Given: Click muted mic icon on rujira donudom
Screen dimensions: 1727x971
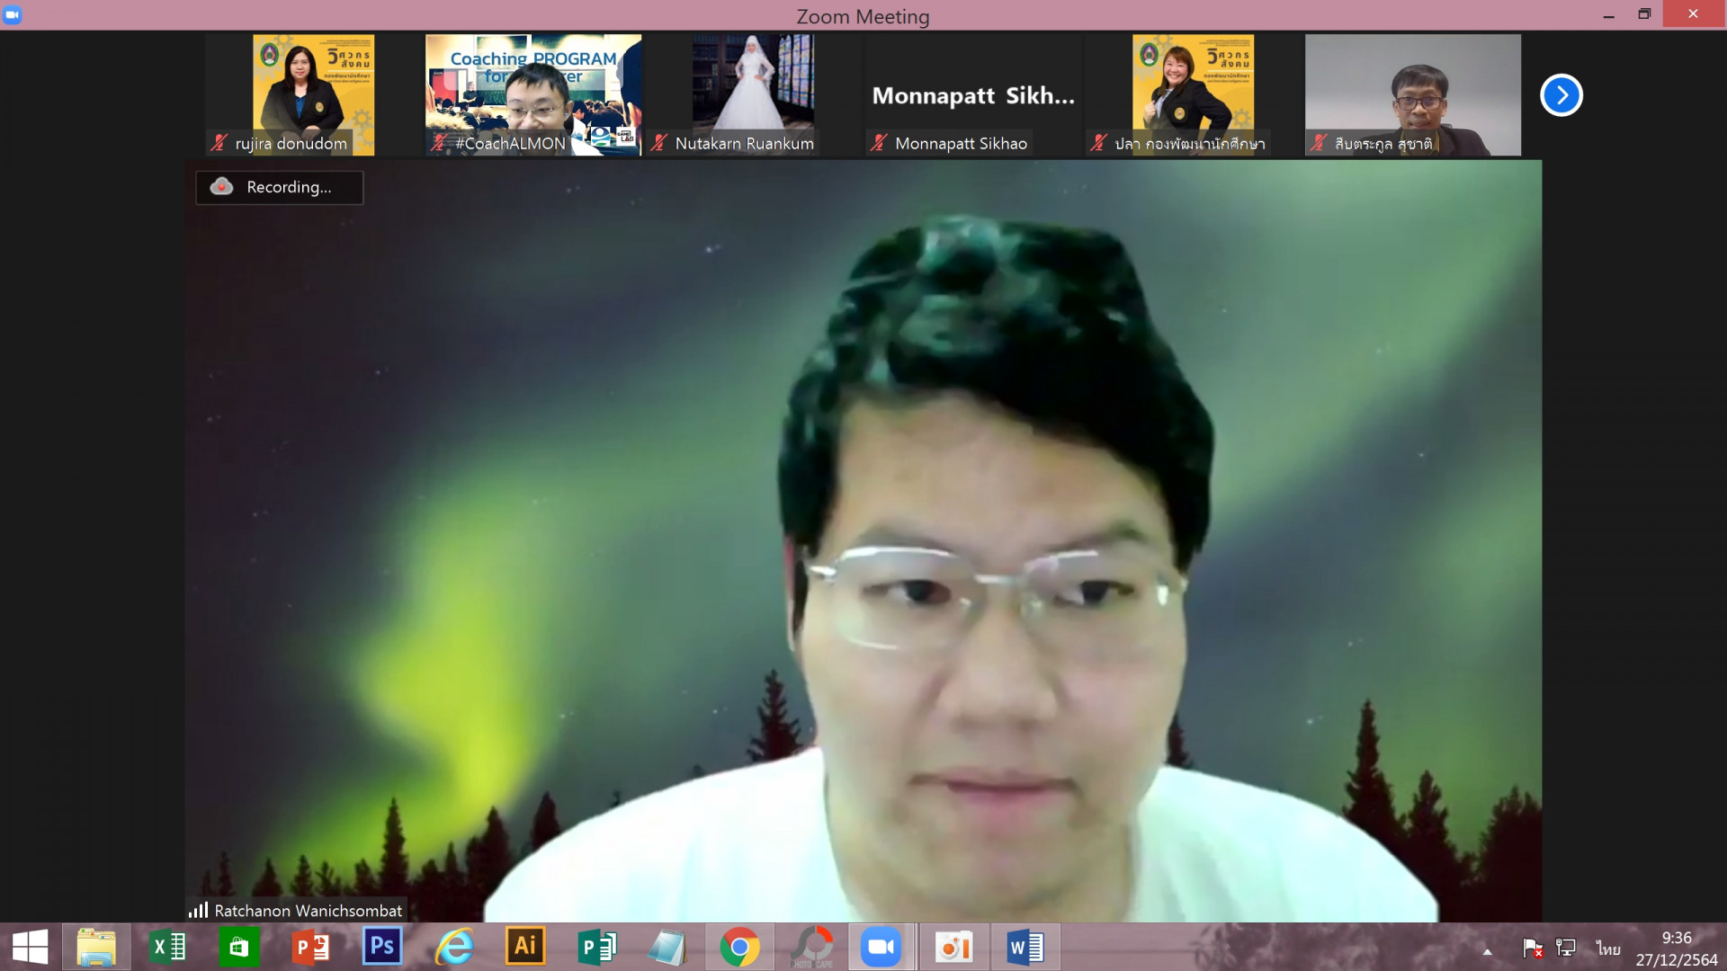Looking at the screenshot, I should pyautogui.click(x=219, y=143).
